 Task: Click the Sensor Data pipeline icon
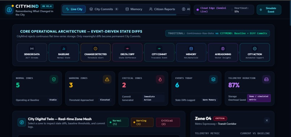point(32,49)
